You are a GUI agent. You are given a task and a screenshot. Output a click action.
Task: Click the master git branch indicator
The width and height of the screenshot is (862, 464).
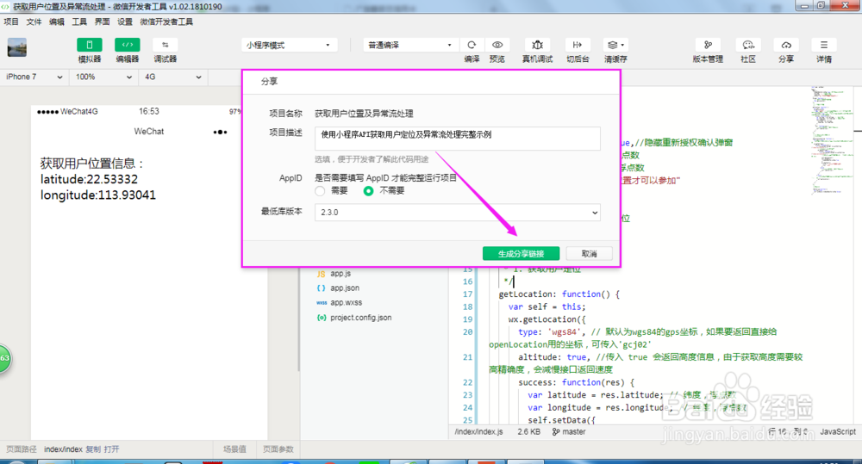569,432
